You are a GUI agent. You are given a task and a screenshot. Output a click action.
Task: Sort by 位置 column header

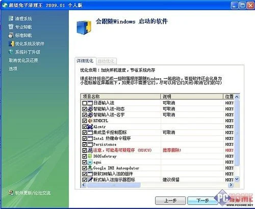pos(229,97)
